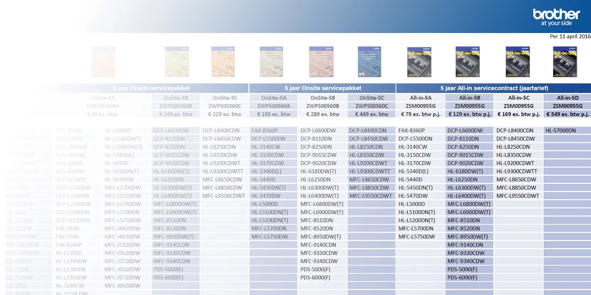
Task: Select DCP-L8450CDW in the OnSite-3C column
Action: tap(222, 139)
